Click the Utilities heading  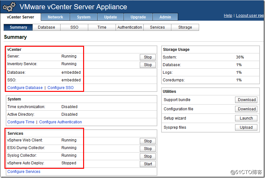(169, 92)
